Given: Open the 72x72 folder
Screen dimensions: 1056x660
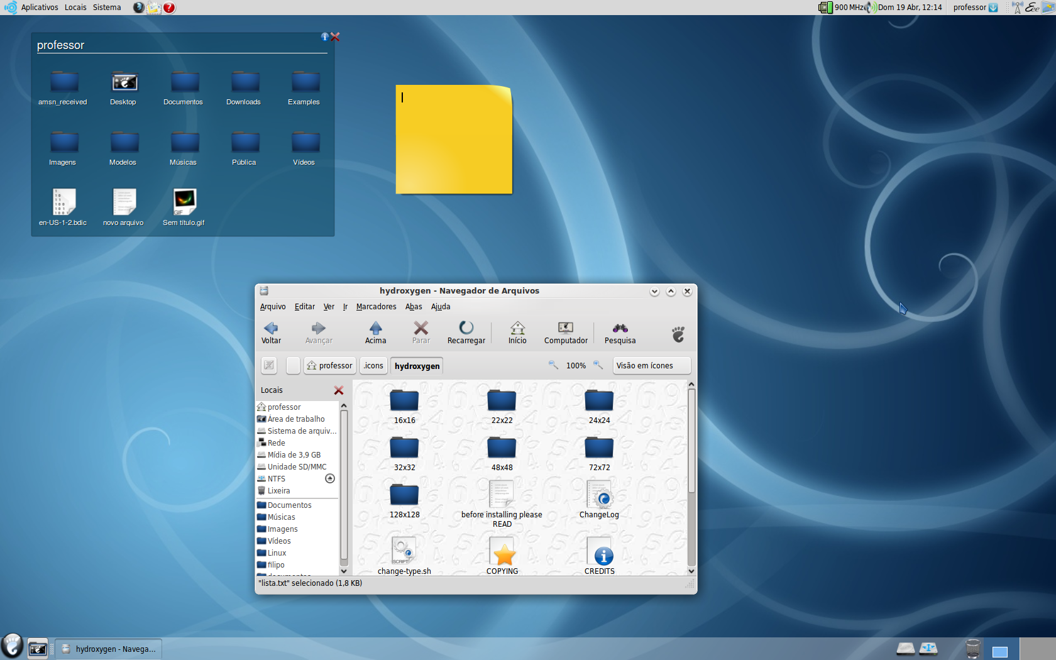Looking at the screenshot, I should (599, 454).
